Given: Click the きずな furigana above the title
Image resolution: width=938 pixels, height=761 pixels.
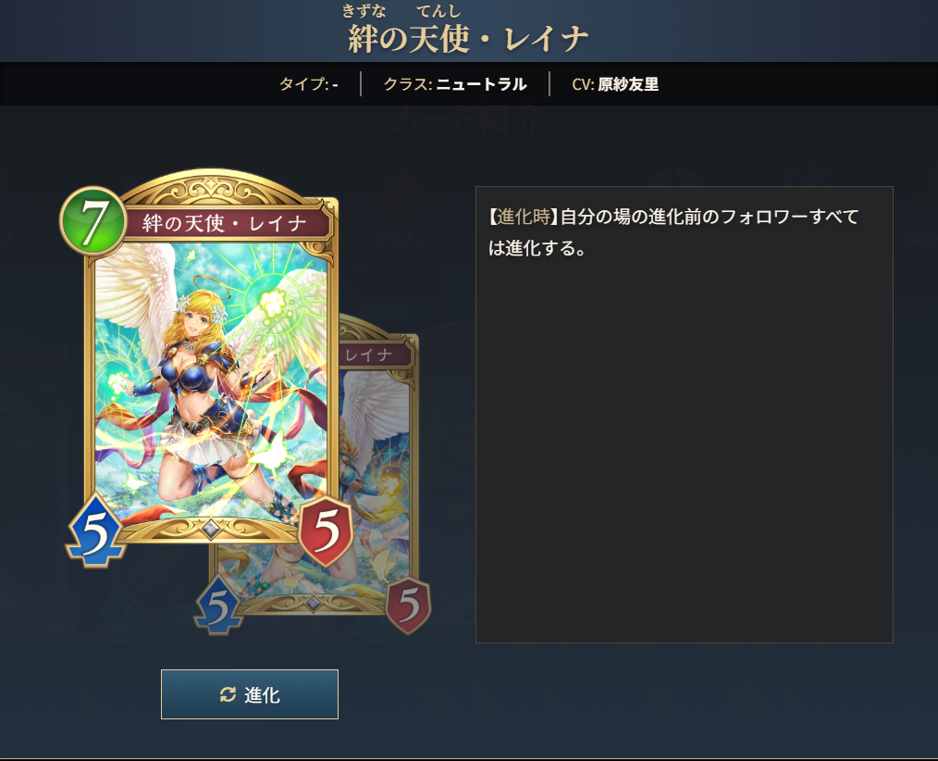Looking at the screenshot, I should (x=364, y=11).
